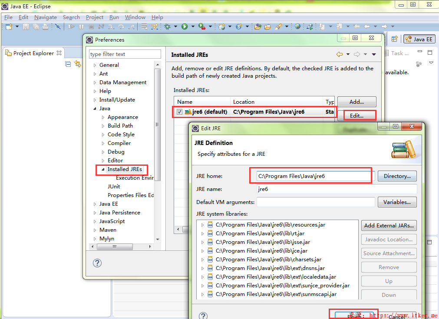This screenshot has height=319, width=439.
Task: Open the Help menu
Action: [157, 17]
